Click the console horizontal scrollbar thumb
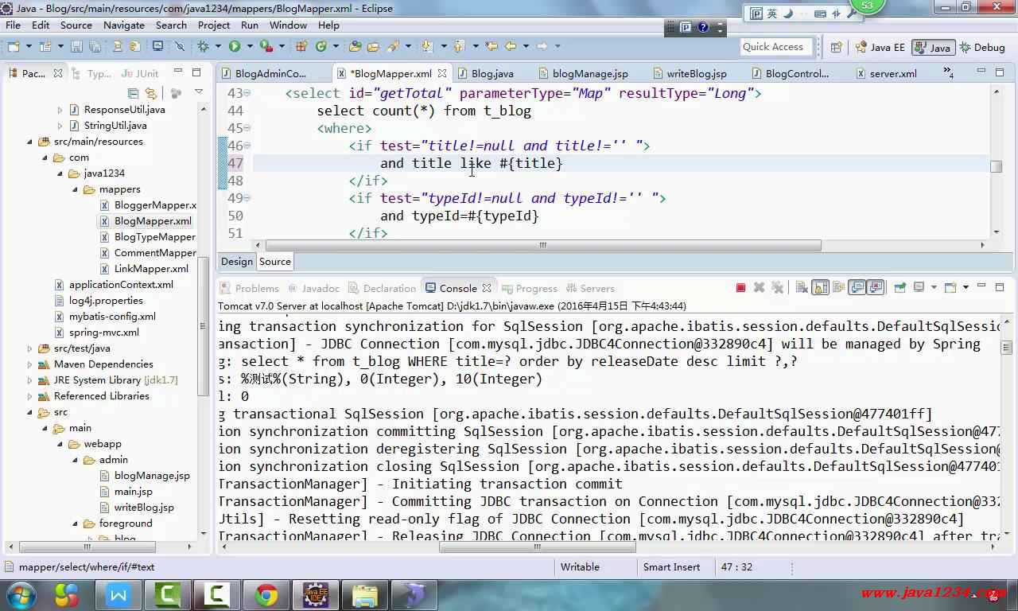The height and width of the screenshot is (611, 1018). [x=538, y=547]
